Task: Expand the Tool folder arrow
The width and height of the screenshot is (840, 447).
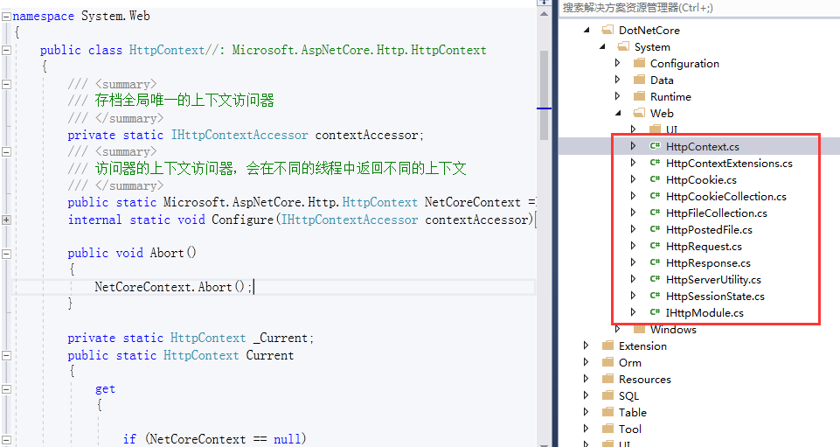Action: coord(586,429)
